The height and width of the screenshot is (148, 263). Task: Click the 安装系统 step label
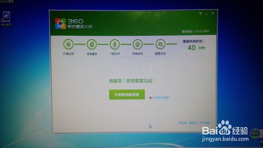[x=138, y=54]
